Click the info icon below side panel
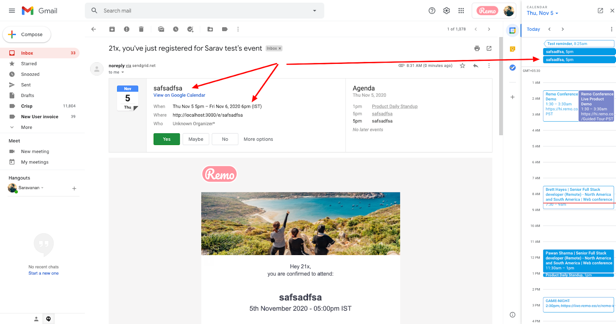 coord(512,315)
